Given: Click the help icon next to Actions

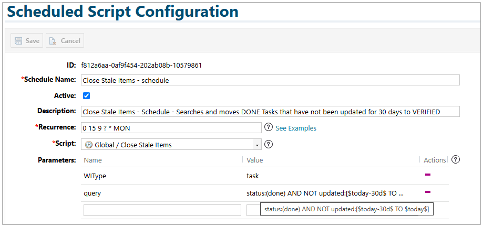Looking at the screenshot, I should pyautogui.click(x=456, y=159).
